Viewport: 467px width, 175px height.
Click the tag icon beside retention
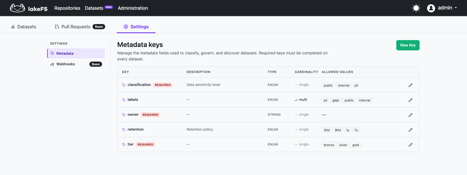(x=124, y=130)
